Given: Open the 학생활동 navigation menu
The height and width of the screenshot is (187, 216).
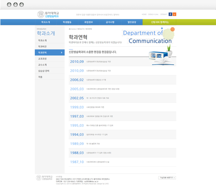Looking at the screenshot, I should 67,22.
